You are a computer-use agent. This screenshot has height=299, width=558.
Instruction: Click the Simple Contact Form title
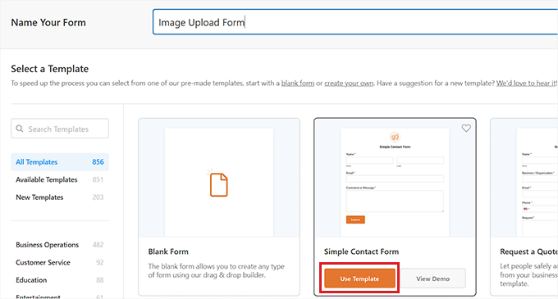coord(361,251)
